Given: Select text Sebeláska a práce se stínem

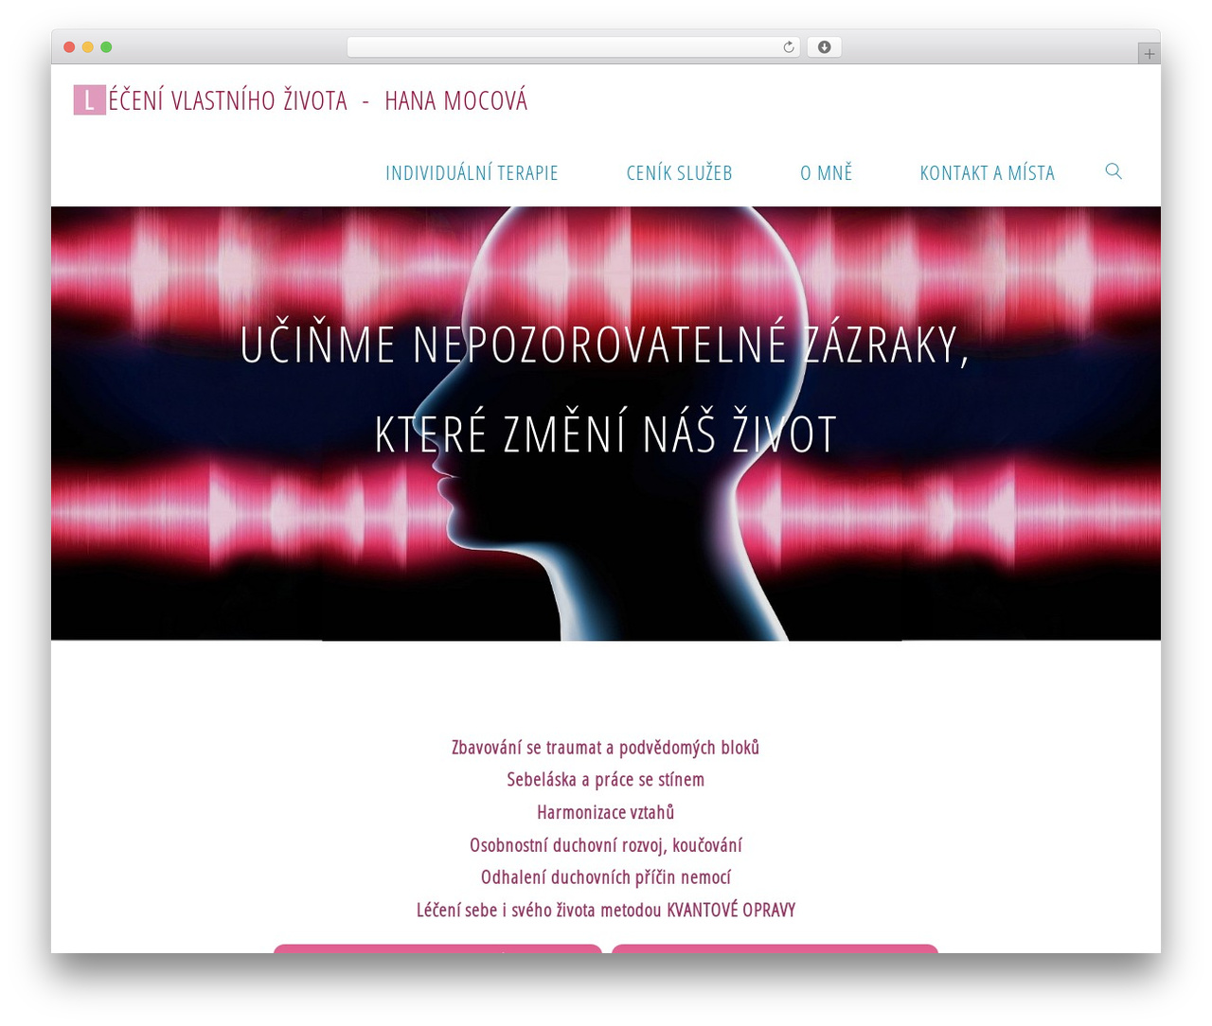Looking at the screenshot, I should click(x=605, y=780).
